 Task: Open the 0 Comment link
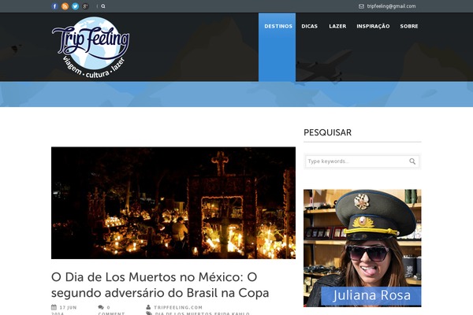pos(111,310)
